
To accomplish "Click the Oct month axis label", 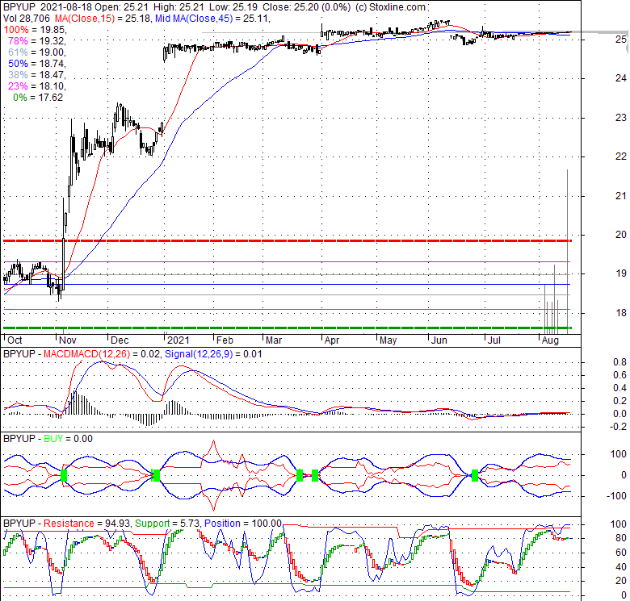I will click(x=15, y=340).
